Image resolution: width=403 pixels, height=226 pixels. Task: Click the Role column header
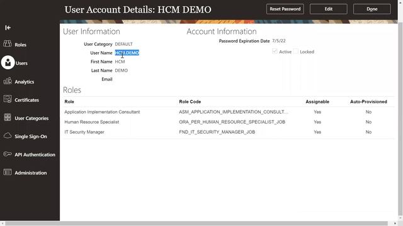(x=69, y=102)
